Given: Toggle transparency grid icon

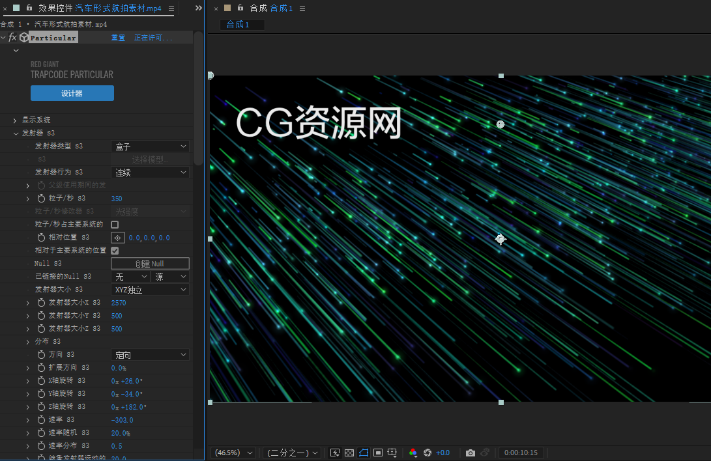Looking at the screenshot, I should tap(349, 453).
